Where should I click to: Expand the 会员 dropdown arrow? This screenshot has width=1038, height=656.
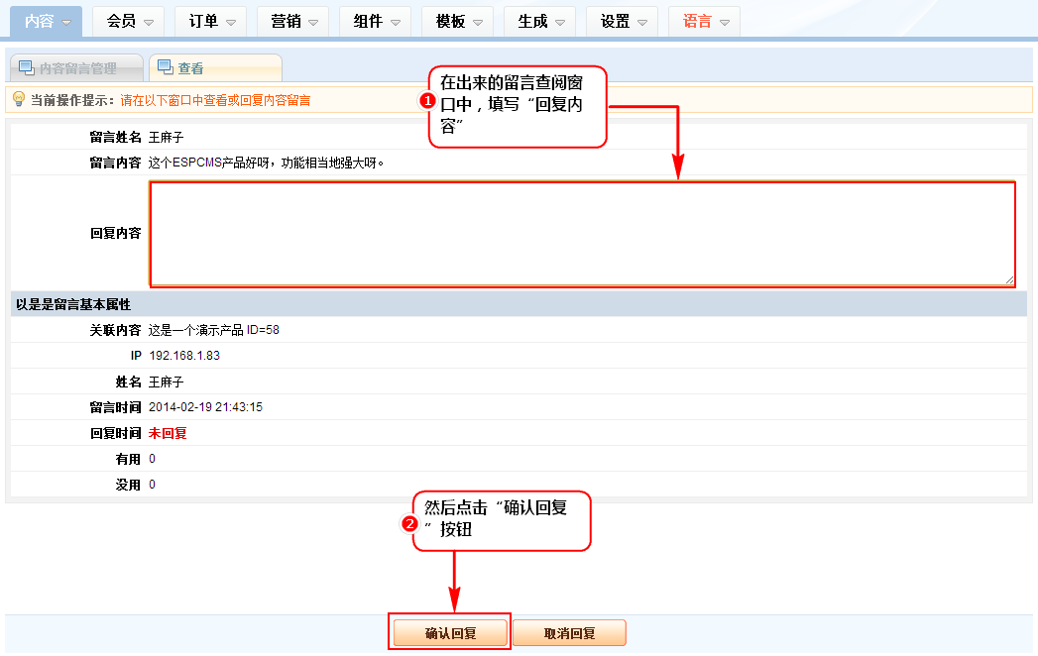click(x=149, y=22)
